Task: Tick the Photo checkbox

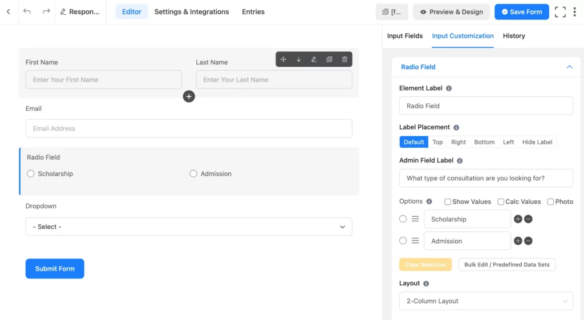Action: click(x=550, y=201)
